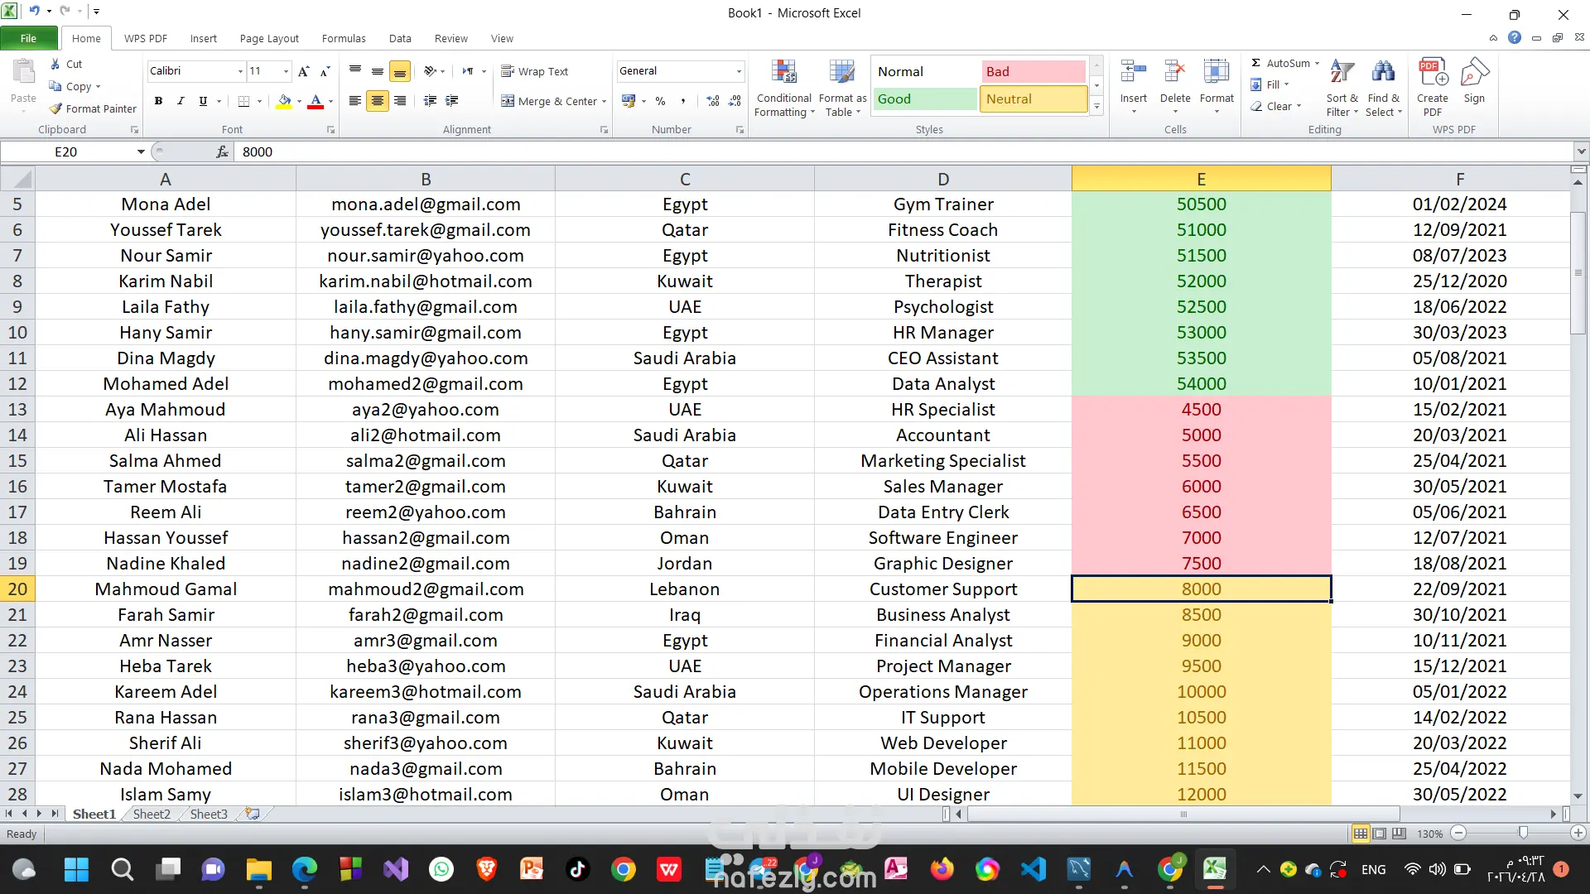Apply the red font color button
1590x894 pixels.
316,101
